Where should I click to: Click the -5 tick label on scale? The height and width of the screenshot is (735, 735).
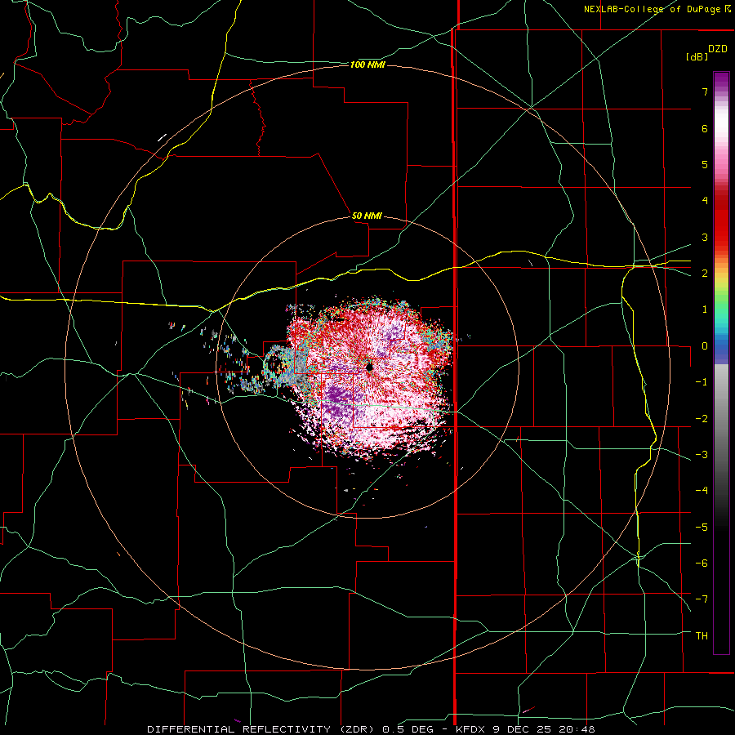coord(702,528)
